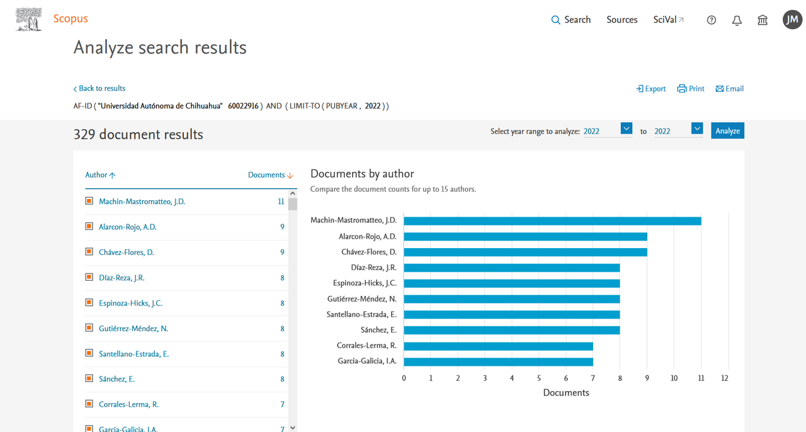
Task: Go back to results link
Action: coord(99,89)
